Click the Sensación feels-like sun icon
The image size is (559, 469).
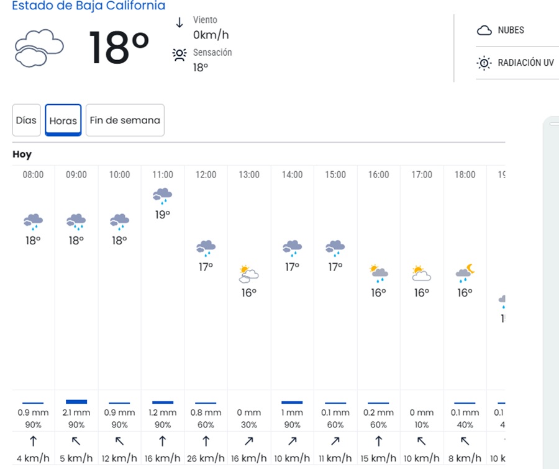(180, 55)
